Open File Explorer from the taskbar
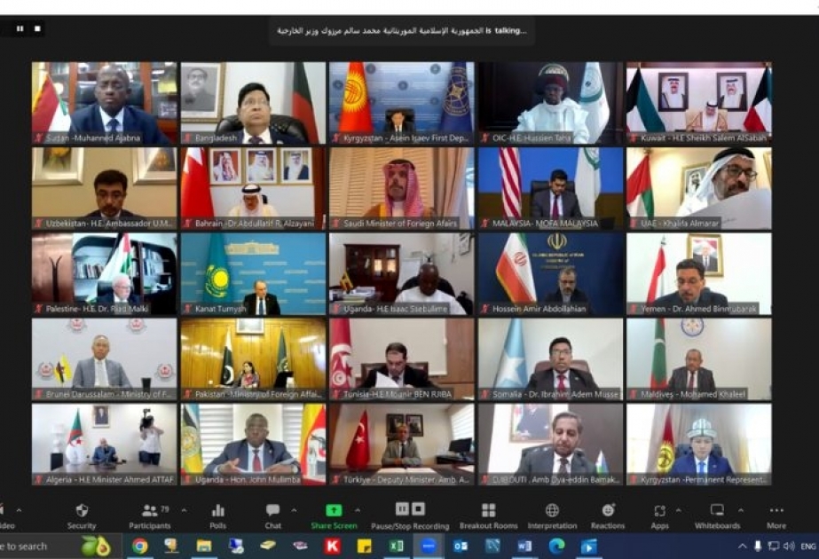819x559 pixels. [204, 546]
